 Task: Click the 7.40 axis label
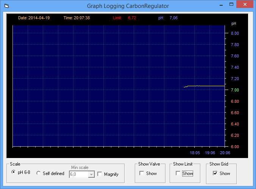tap(235, 67)
